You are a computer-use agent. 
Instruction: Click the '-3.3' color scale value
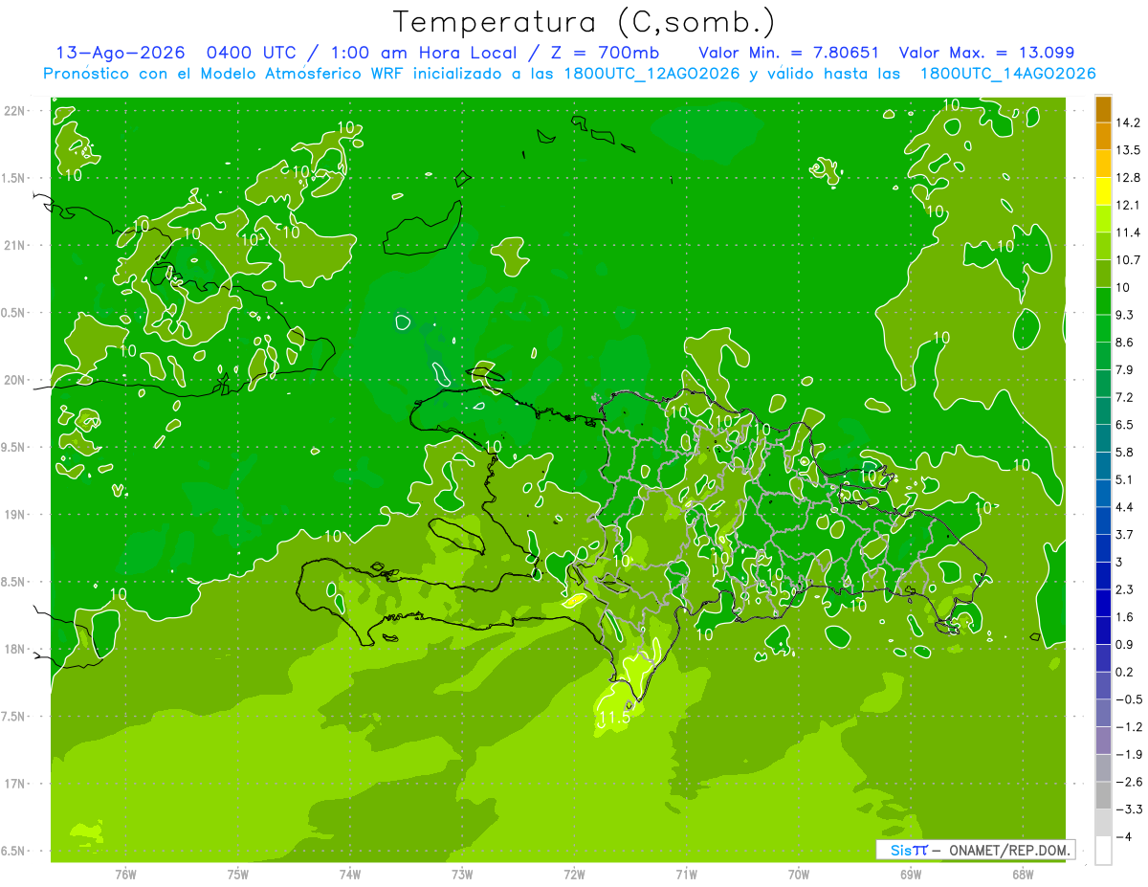[x=1129, y=809]
